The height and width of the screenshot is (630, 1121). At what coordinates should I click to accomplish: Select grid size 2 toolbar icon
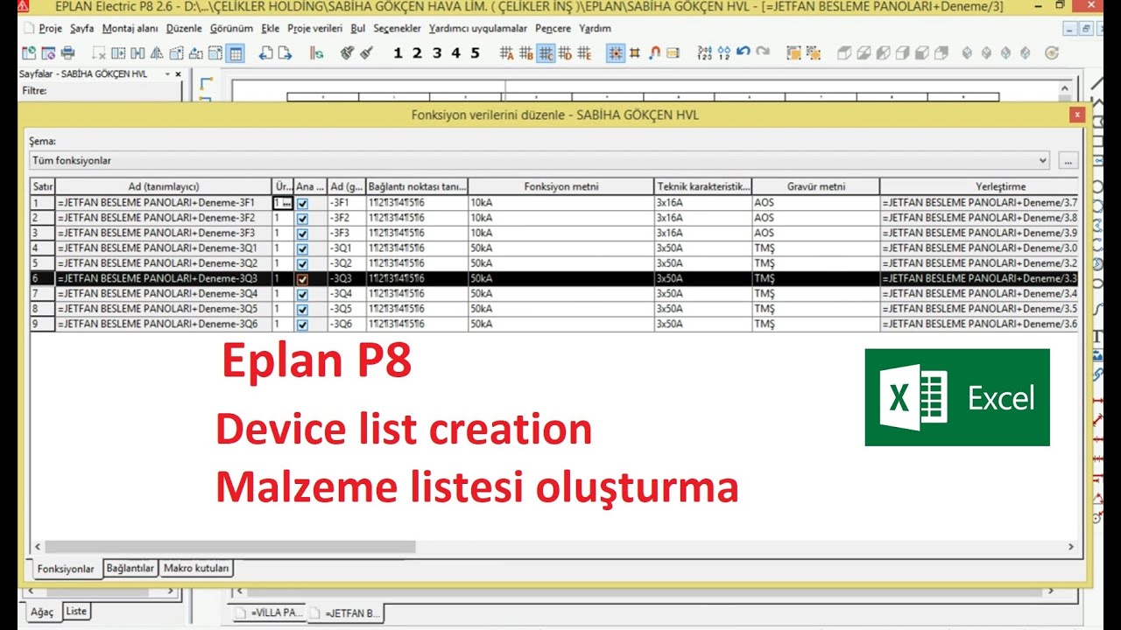coord(417,53)
